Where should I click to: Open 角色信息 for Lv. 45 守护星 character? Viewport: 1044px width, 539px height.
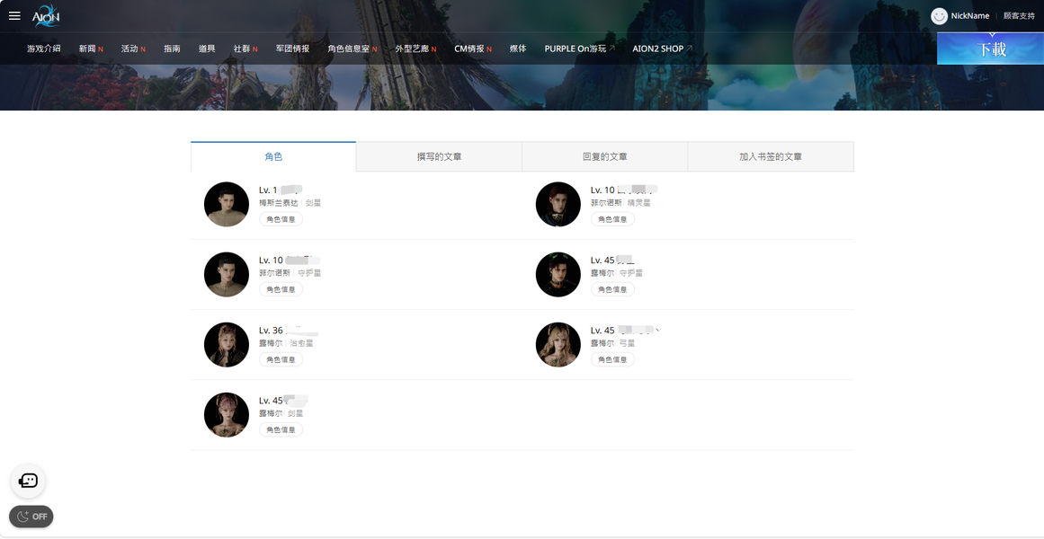612,289
